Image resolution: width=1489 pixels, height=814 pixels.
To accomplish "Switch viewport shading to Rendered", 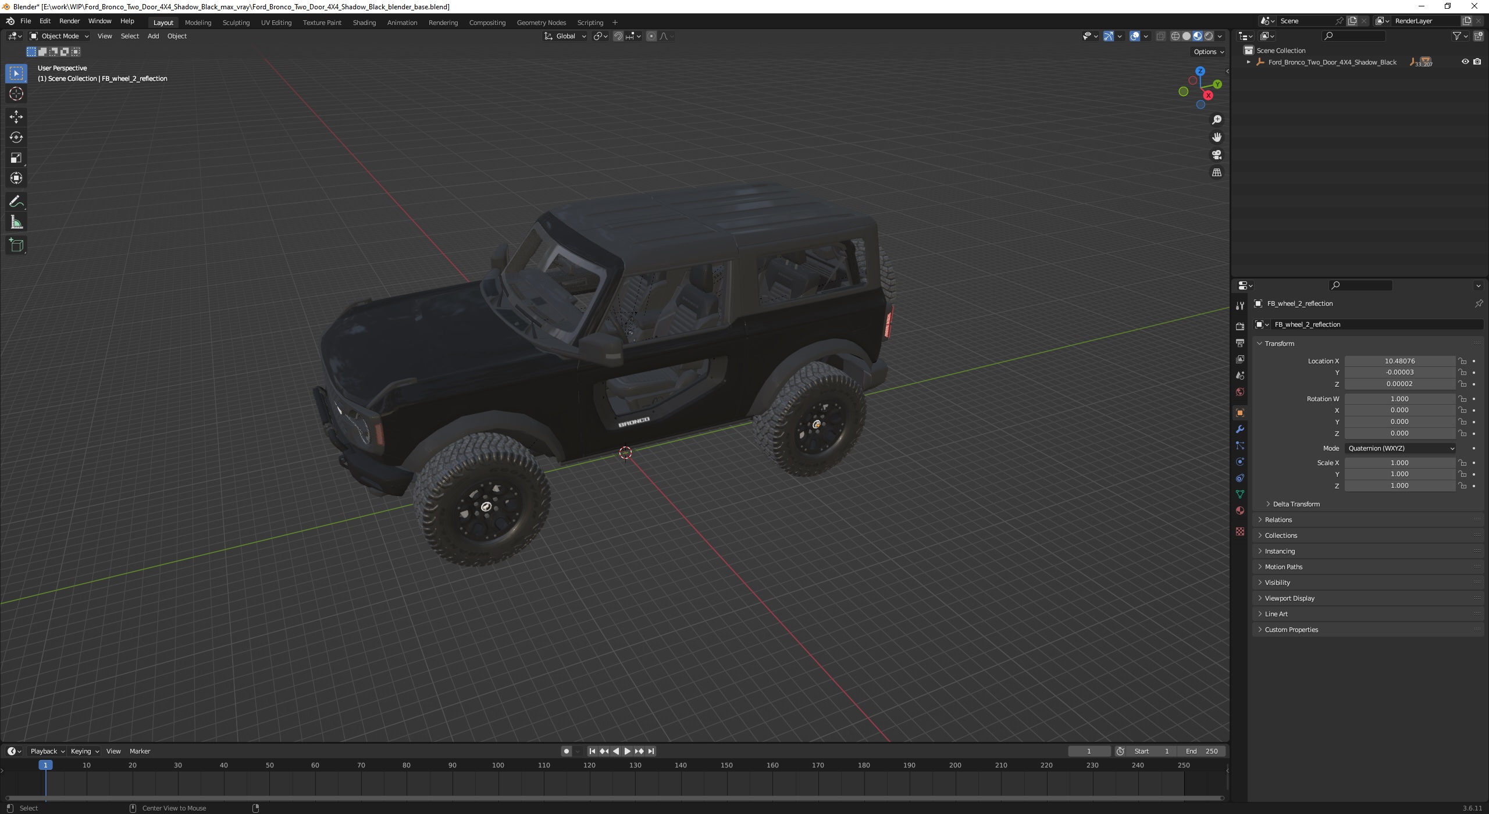I will pyautogui.click(x=1209, y=36).
